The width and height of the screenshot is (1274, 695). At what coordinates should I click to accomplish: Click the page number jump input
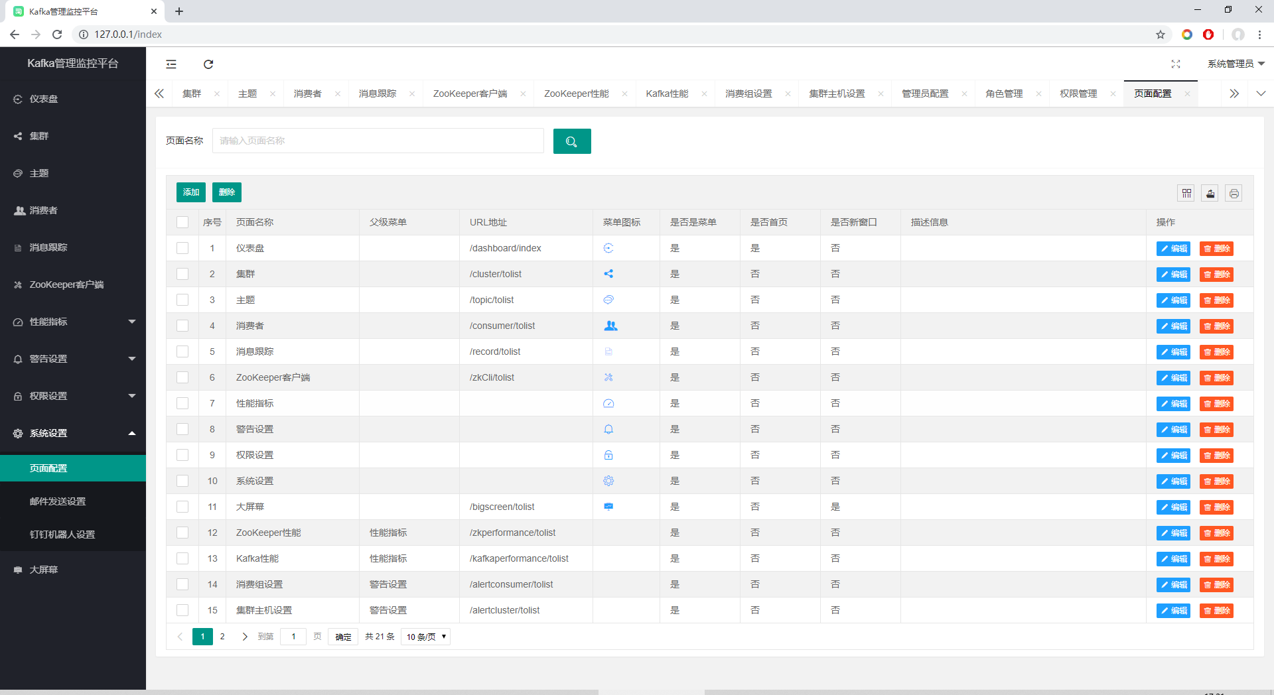click(293, 637)
